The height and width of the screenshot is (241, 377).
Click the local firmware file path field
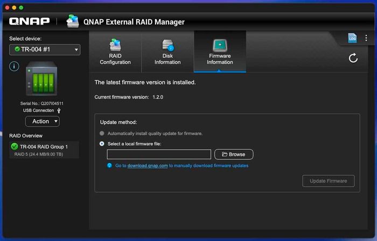[159, 154]
